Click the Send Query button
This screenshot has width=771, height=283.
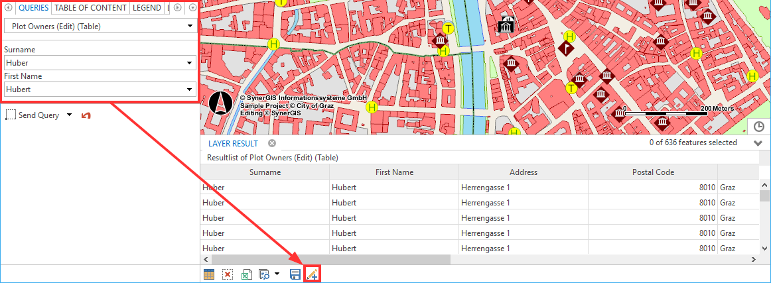33,115
